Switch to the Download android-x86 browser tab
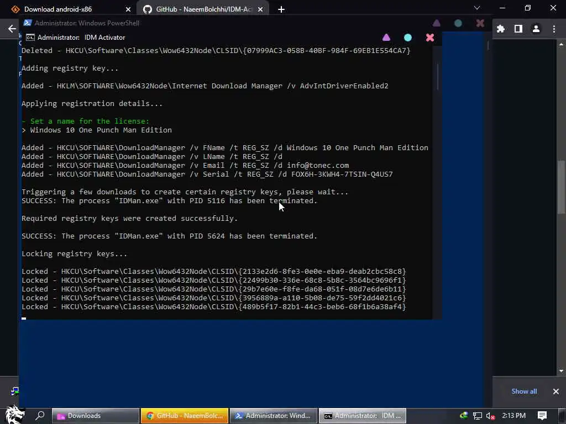Image resolution: width=566 pixels, height=424 pixels. 70,9
